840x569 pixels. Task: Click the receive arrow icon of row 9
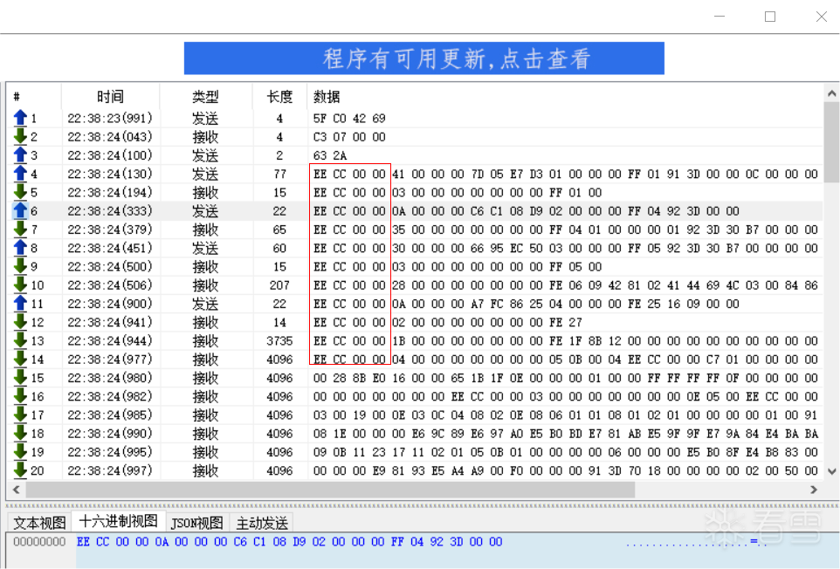pos(20,266)
